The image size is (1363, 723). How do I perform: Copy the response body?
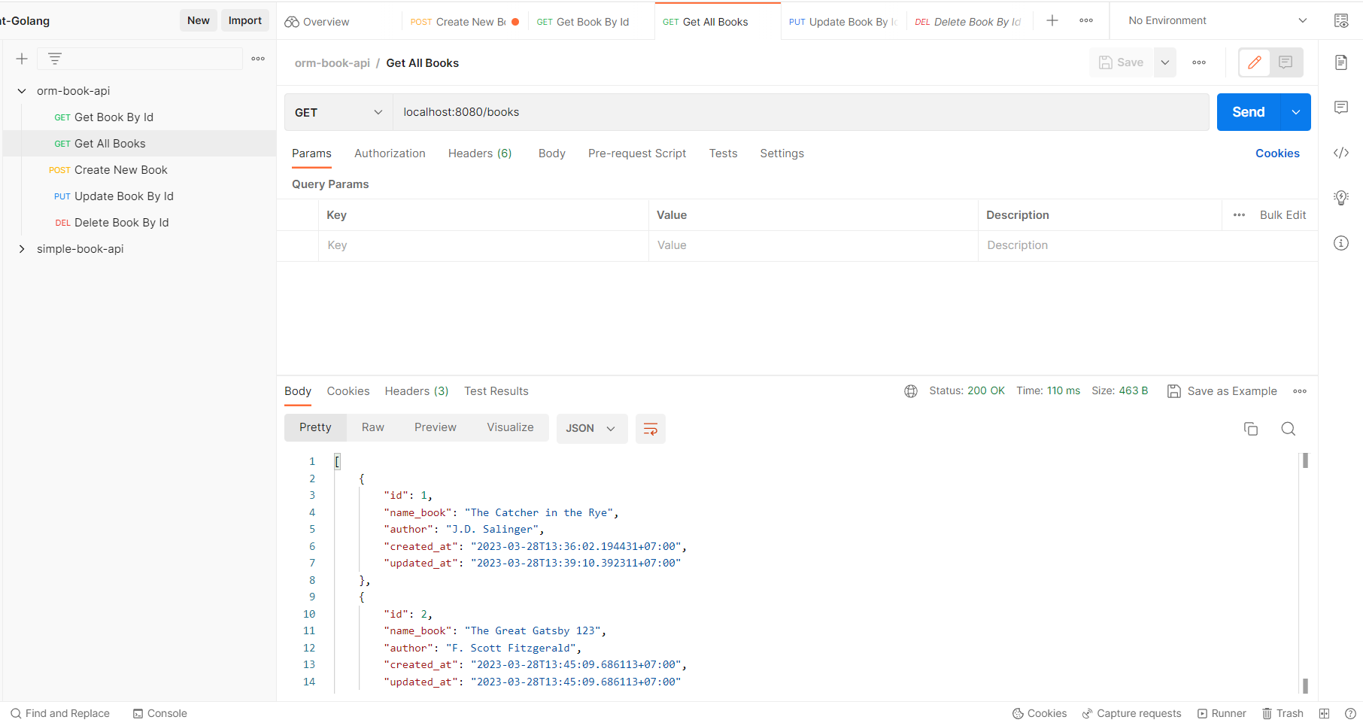[1251, 429]
